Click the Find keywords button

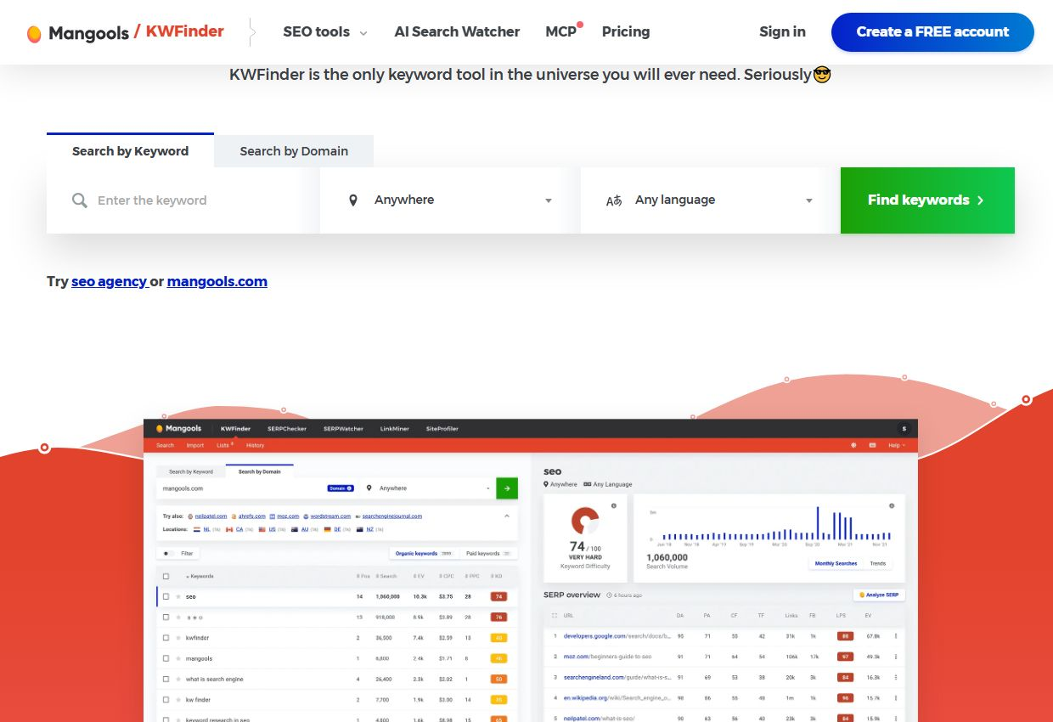(x=927, y=200)
